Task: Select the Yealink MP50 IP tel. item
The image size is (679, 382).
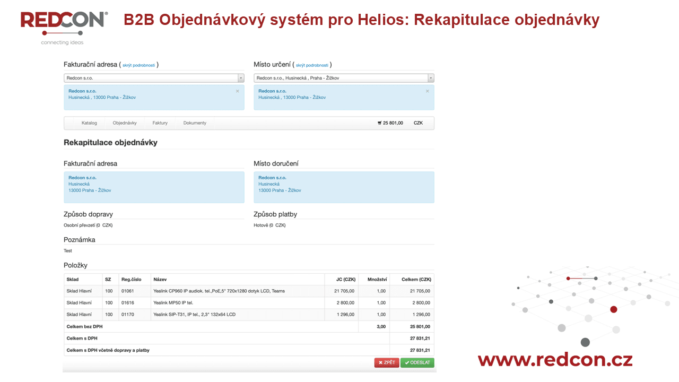Action: (173, 303)
